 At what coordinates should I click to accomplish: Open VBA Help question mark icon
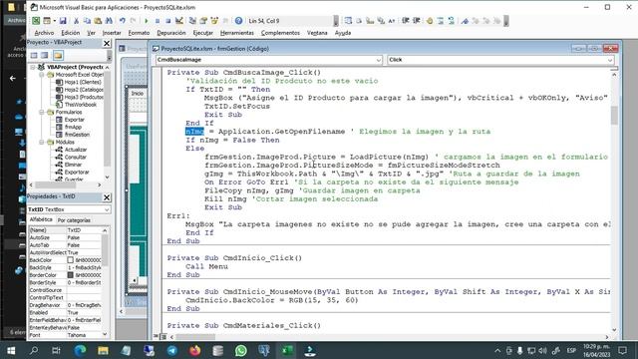(238, 21)
